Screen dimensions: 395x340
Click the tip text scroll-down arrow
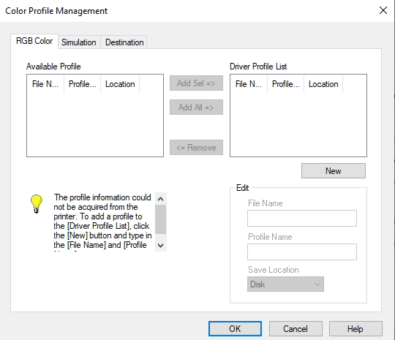pos(160,245)
